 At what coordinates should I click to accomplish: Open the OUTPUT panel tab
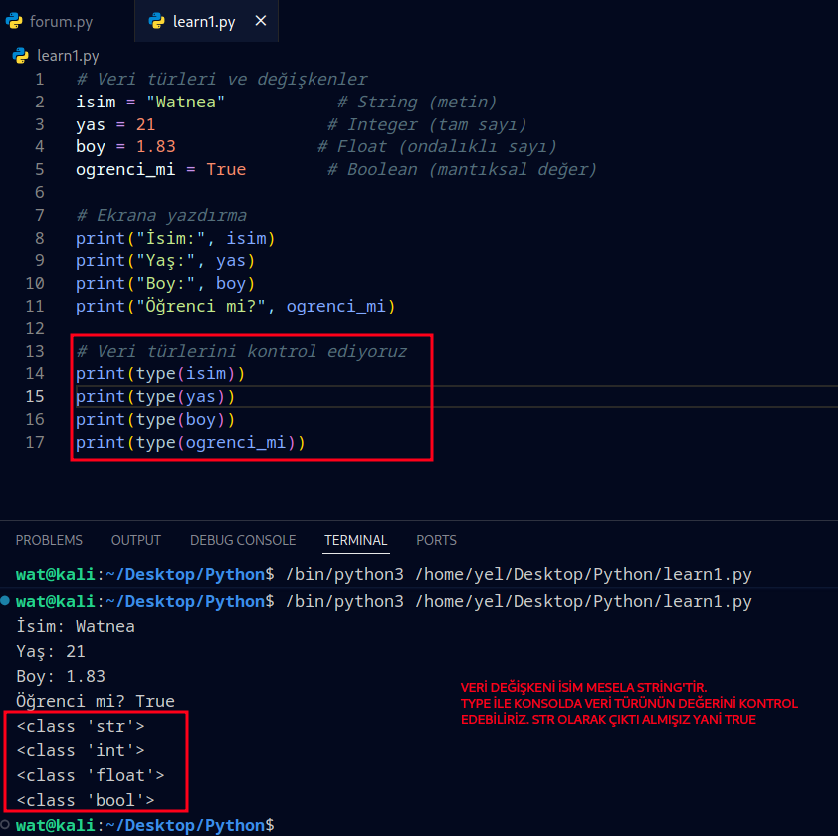135,540
